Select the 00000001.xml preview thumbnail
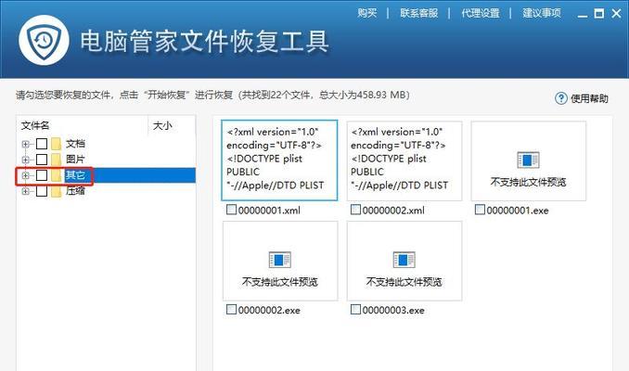Viewport: 629px width, 371px height. (279, 160)
